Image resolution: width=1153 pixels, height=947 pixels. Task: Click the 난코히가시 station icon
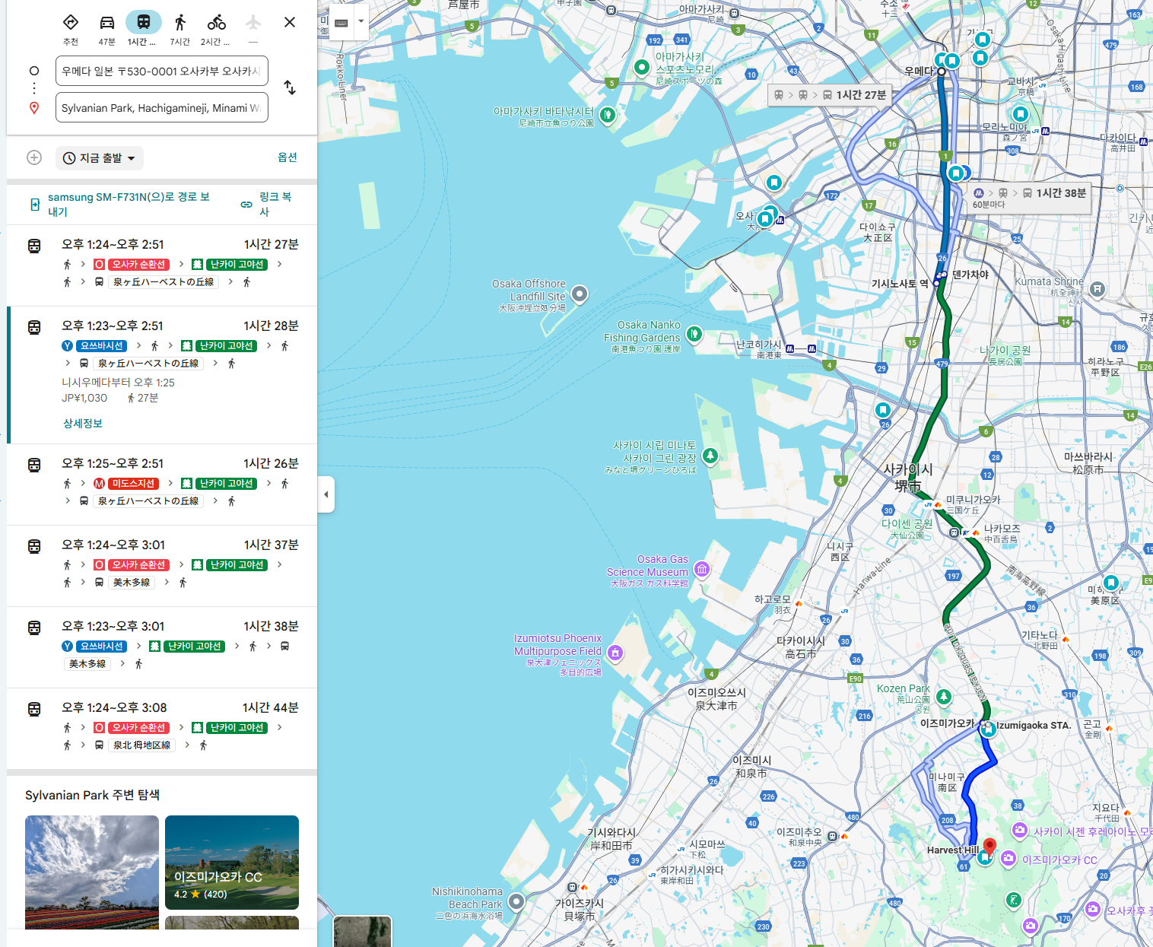coord(790,348)
